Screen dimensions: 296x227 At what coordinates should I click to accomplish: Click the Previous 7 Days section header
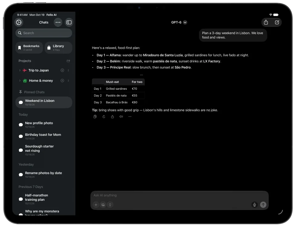coord(31,187)
